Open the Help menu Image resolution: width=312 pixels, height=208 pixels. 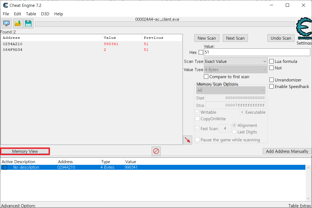(x=59, y=14)
